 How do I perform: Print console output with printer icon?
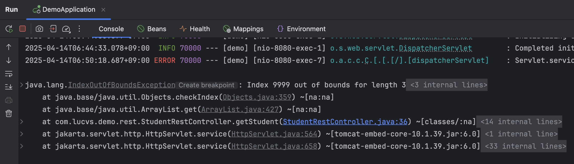coord(9,100)
